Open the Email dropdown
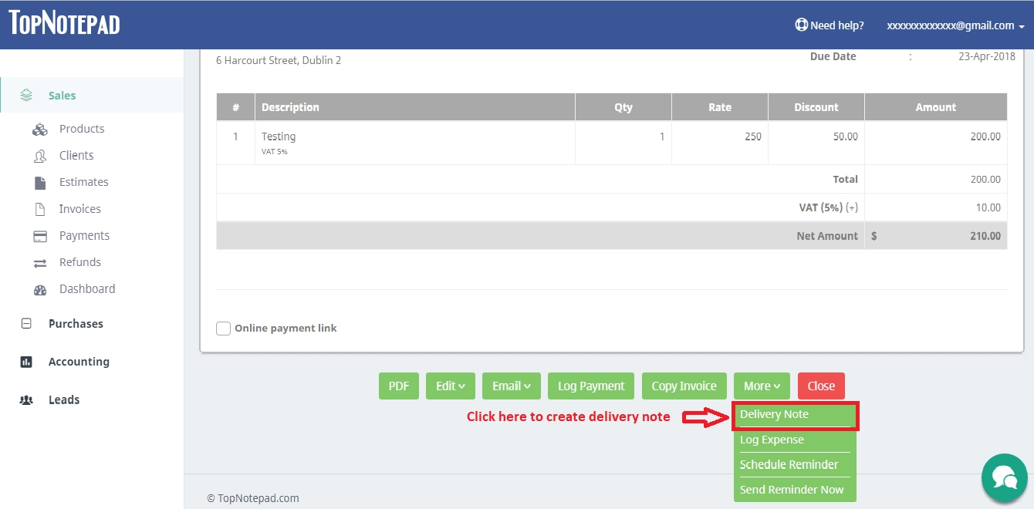 pyautogui.click(x=511, y=386)
